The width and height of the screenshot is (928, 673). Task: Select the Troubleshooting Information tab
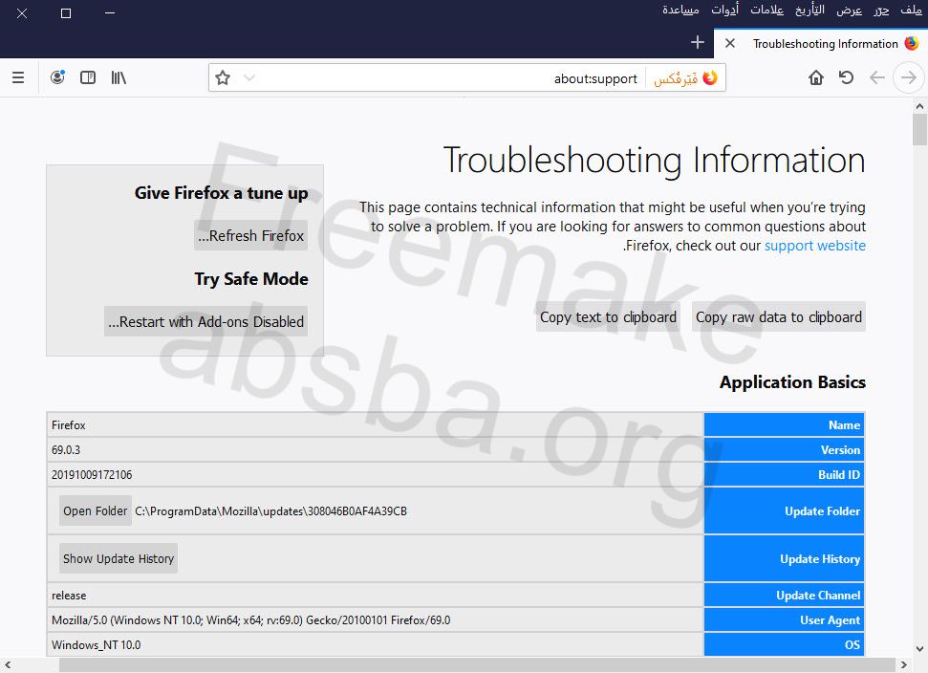[820, 43]
